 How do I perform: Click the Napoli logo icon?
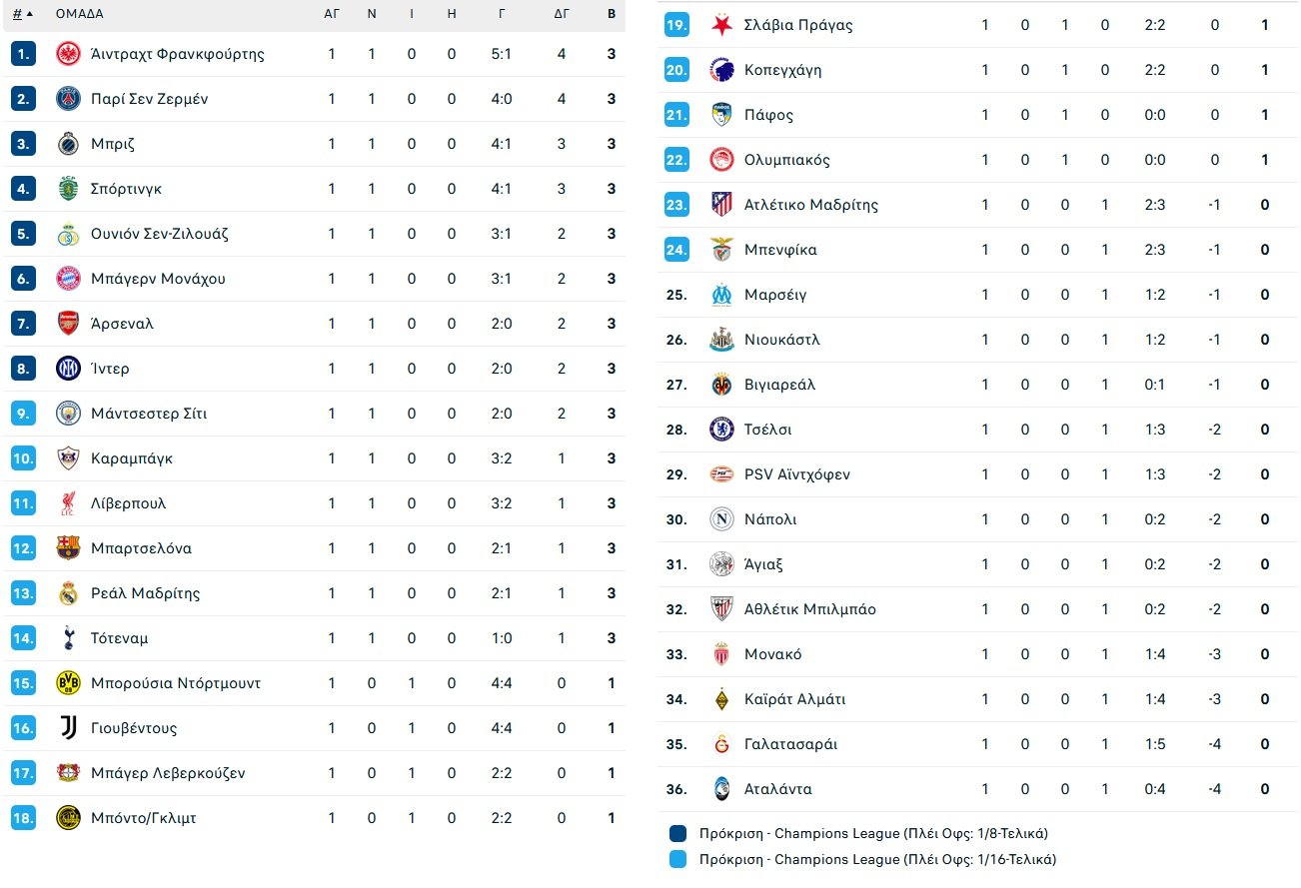pyautogui.click(x=721, y=519)
